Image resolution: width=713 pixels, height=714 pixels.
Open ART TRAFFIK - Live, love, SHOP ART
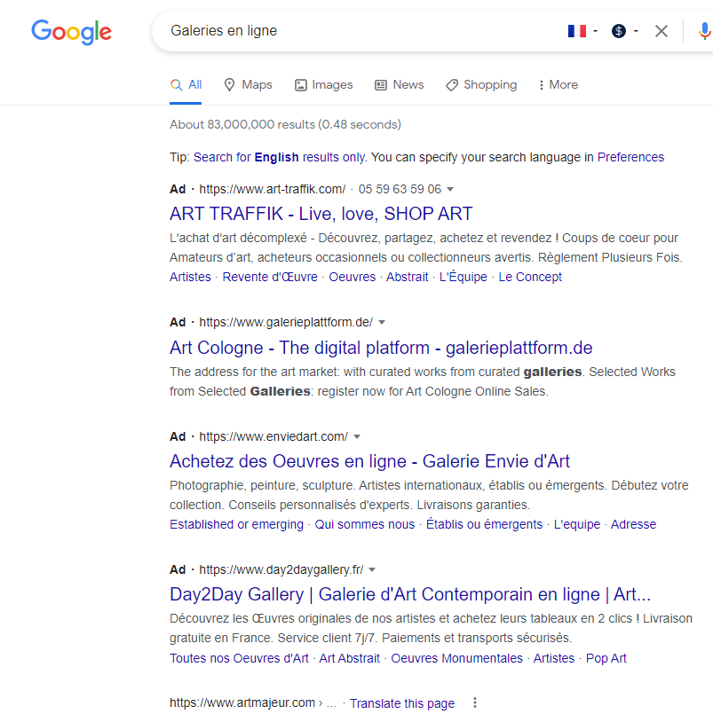pyautogui.click(x=321, y=214)
